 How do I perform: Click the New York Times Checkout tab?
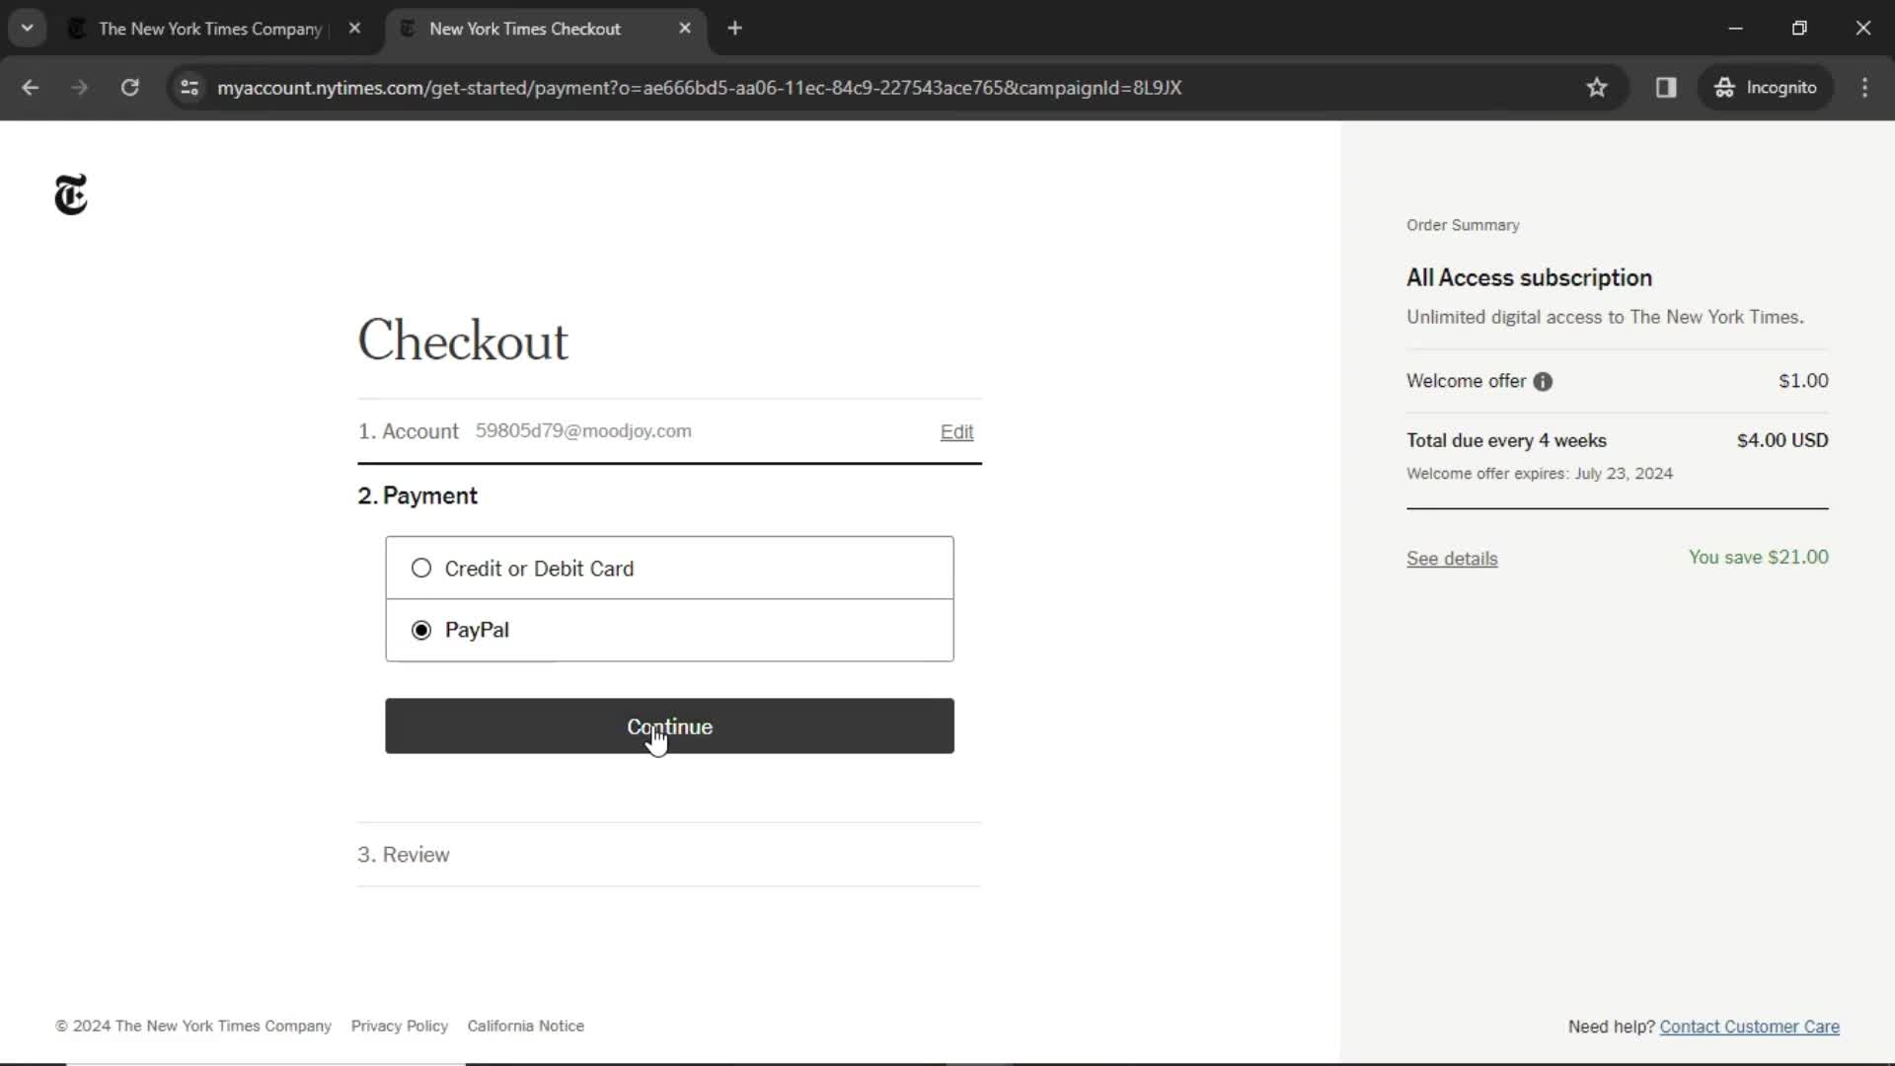[x=524, y=29]
